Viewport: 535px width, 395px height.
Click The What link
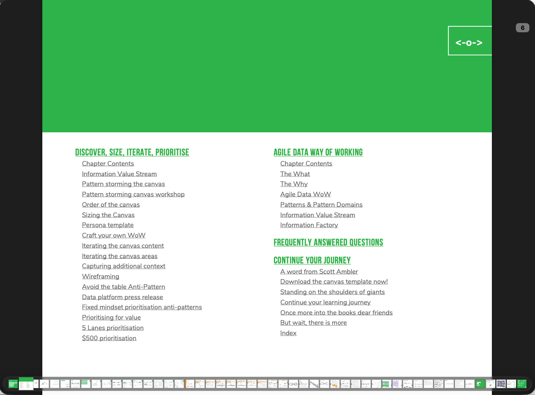295,174
